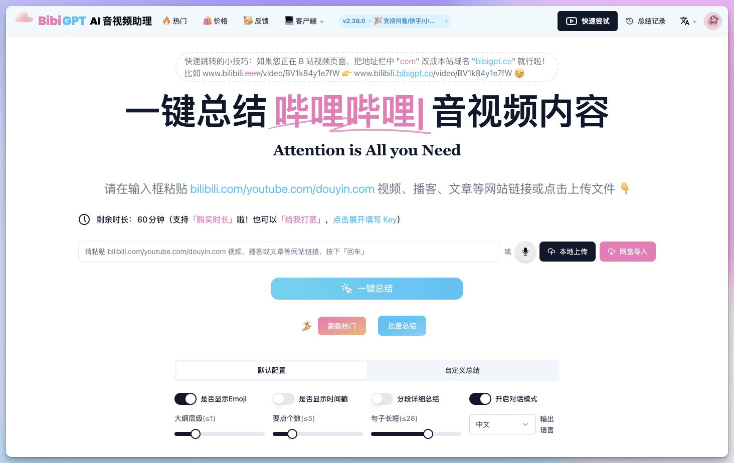Turn on 分段详细总结 switch
The image size is (734, 463).
click(x=382, y=399)
